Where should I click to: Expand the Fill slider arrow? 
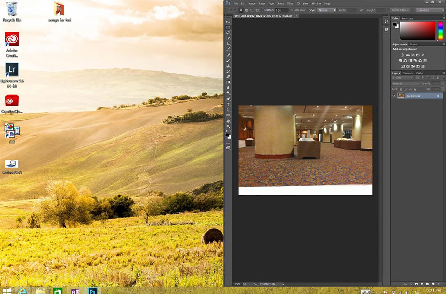click(x=443, y=89)
